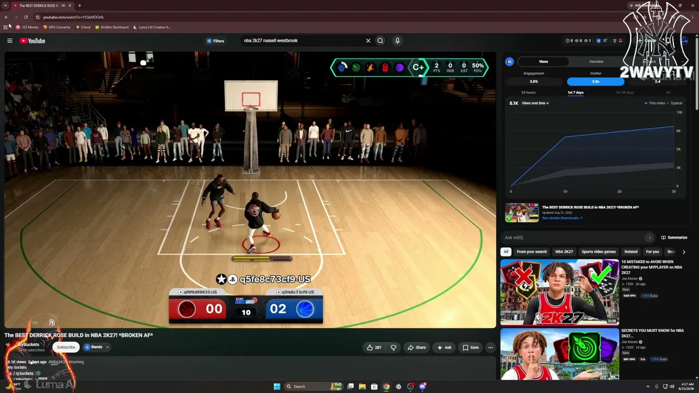Open the 123 Movies bookmark
The height and width of the screenshot is (393, 699).
click(x=27, y=27)
